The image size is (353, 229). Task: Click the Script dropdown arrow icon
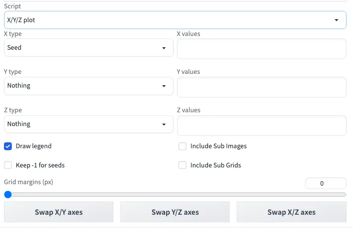click(x=336, y=20)
